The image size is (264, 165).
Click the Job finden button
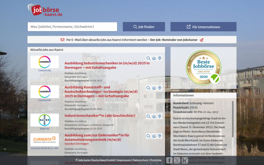point(144,27)
